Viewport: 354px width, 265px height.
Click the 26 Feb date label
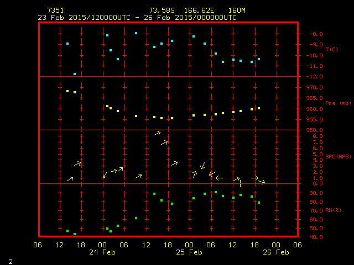tap(275, 252)
